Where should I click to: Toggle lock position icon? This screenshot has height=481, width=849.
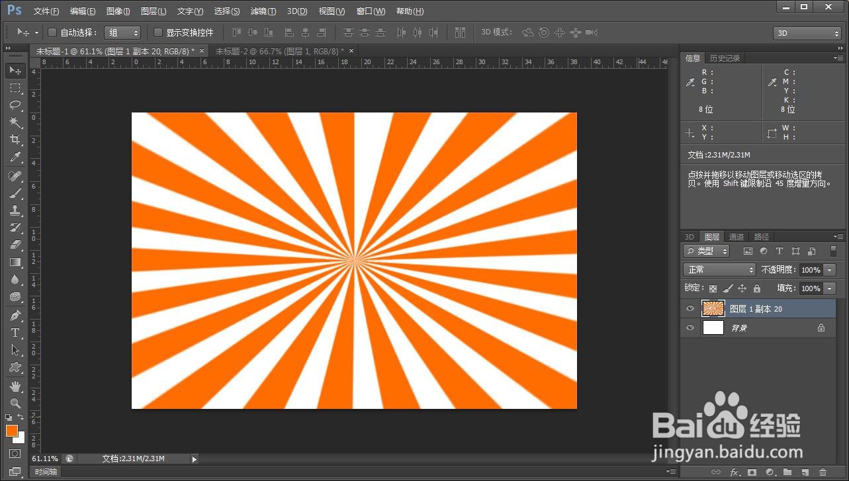[742, 288]
